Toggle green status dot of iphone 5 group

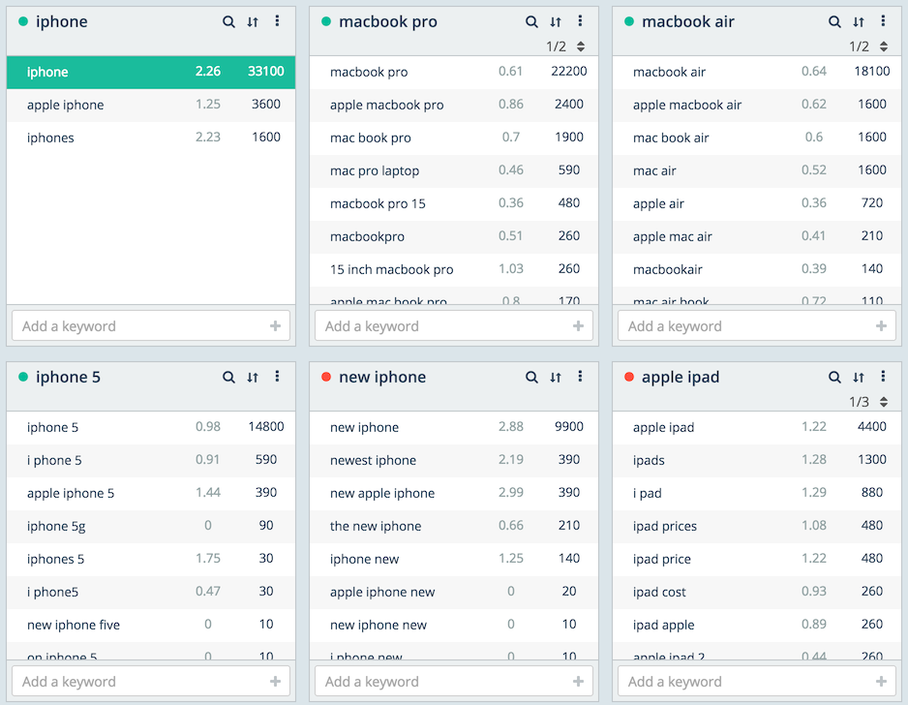point(23,377)
